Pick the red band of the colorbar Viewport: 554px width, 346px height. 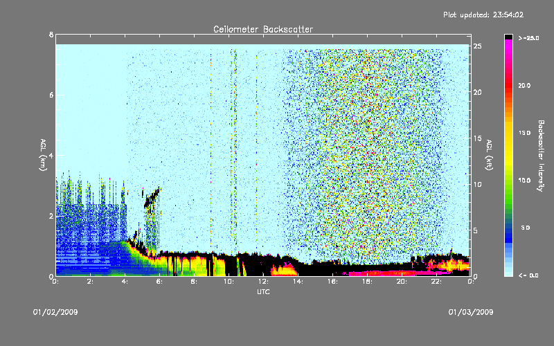click(x=508, y=84)
